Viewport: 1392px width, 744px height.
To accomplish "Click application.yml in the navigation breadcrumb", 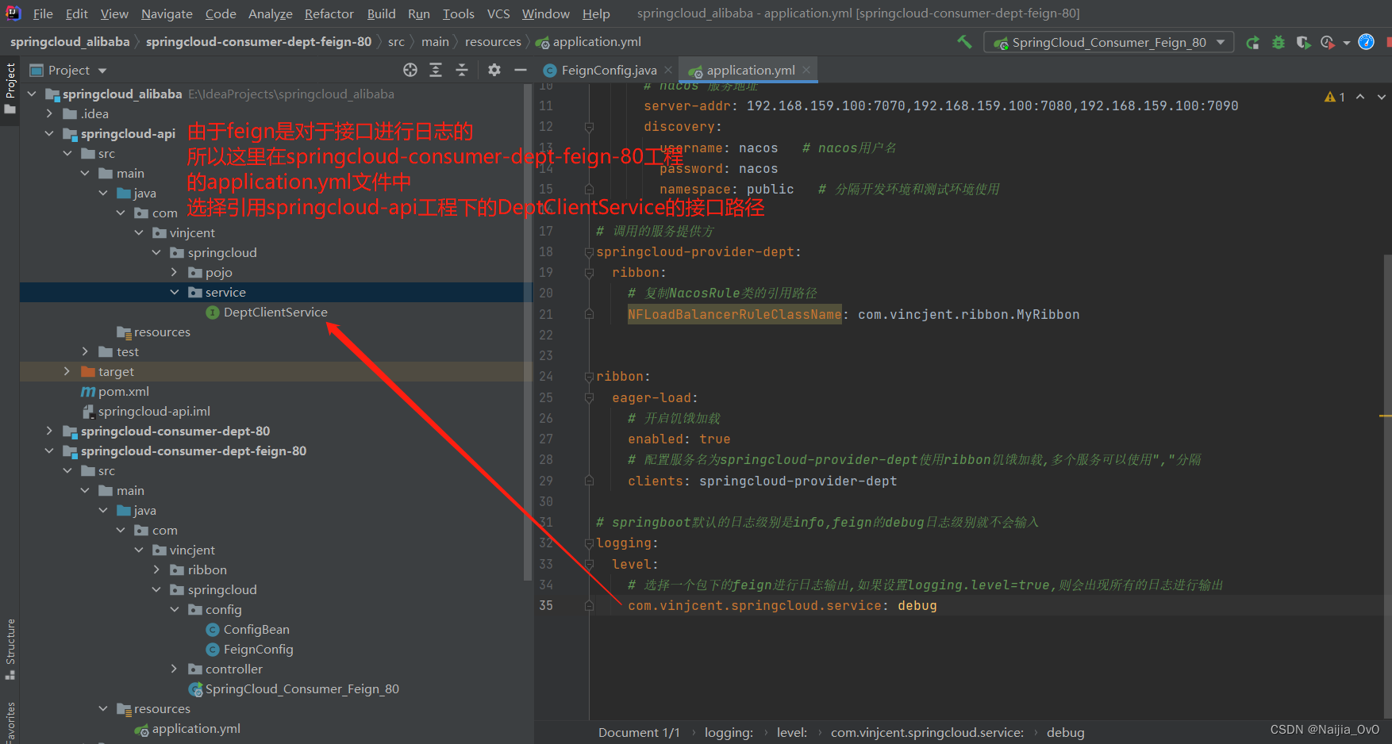I will click(597, 42).
